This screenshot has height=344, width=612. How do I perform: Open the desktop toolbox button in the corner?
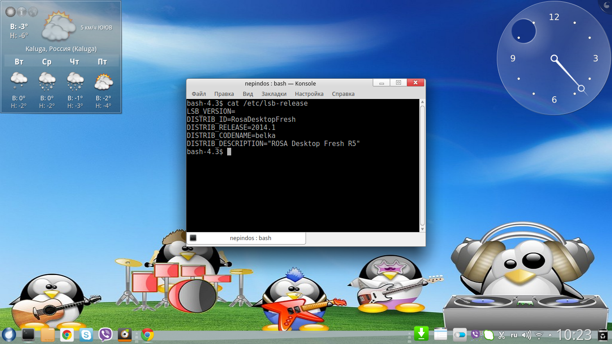coord(606,4)
